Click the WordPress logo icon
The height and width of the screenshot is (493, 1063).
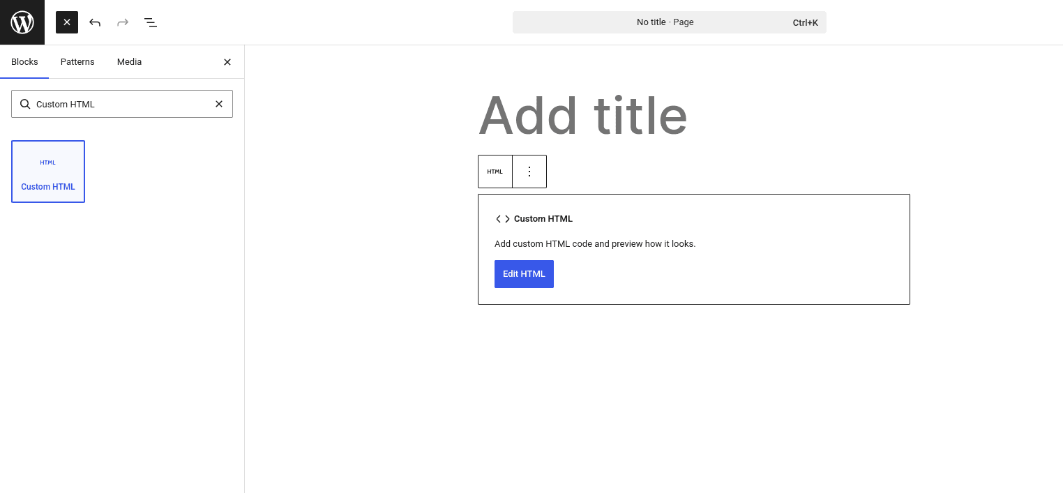coord(22,22)
